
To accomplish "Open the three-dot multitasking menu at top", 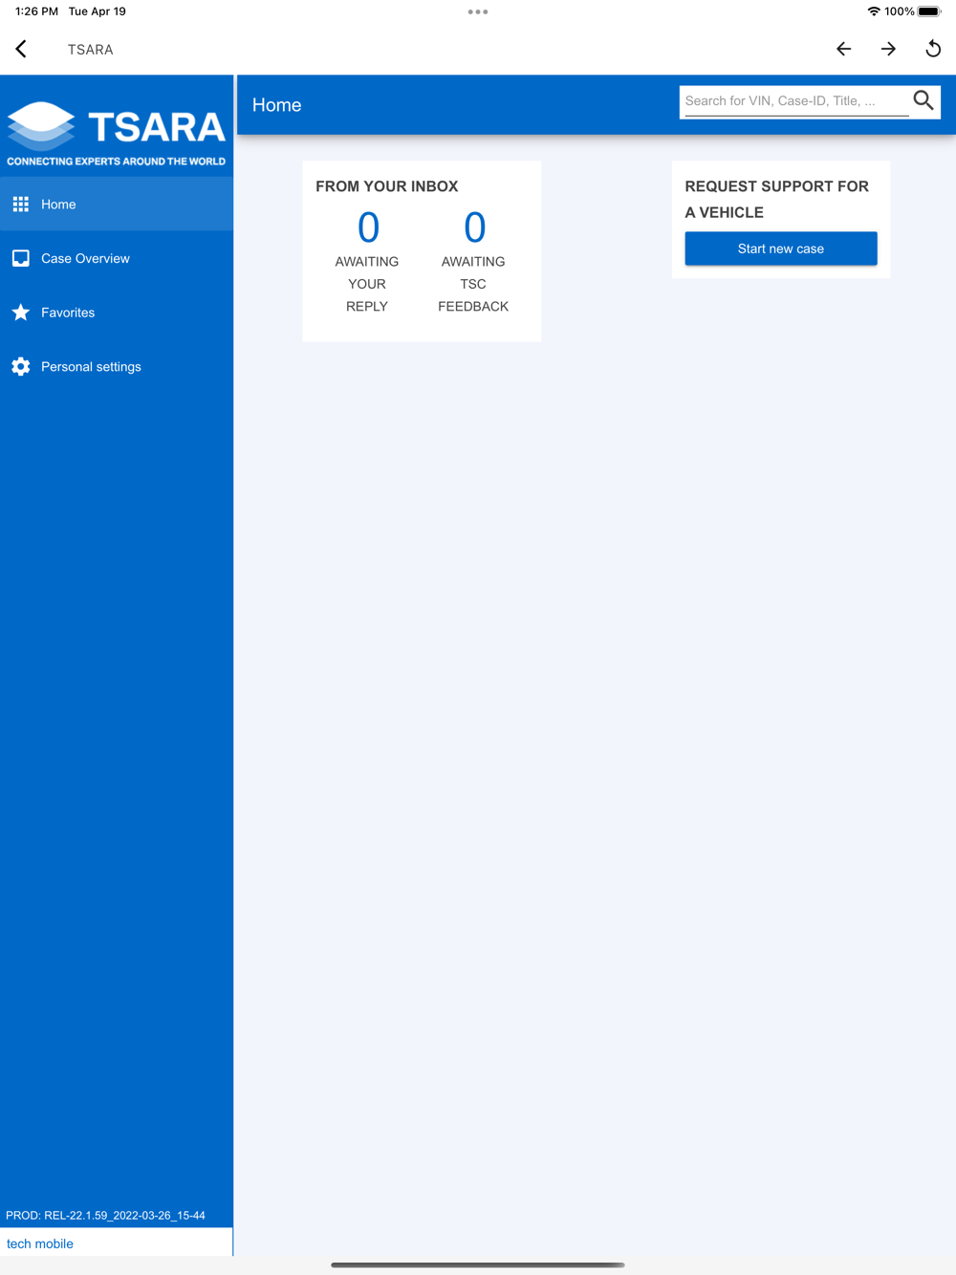I will (478, 11).
